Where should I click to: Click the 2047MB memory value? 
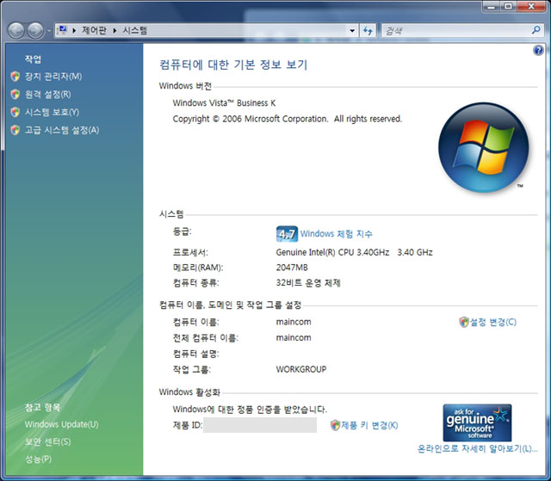(292, 268)
